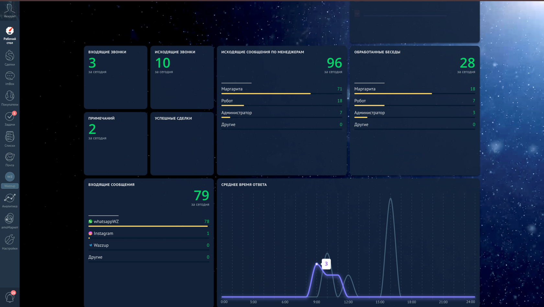Click the 12:00 label on time axis

click(x=348, y=302)
